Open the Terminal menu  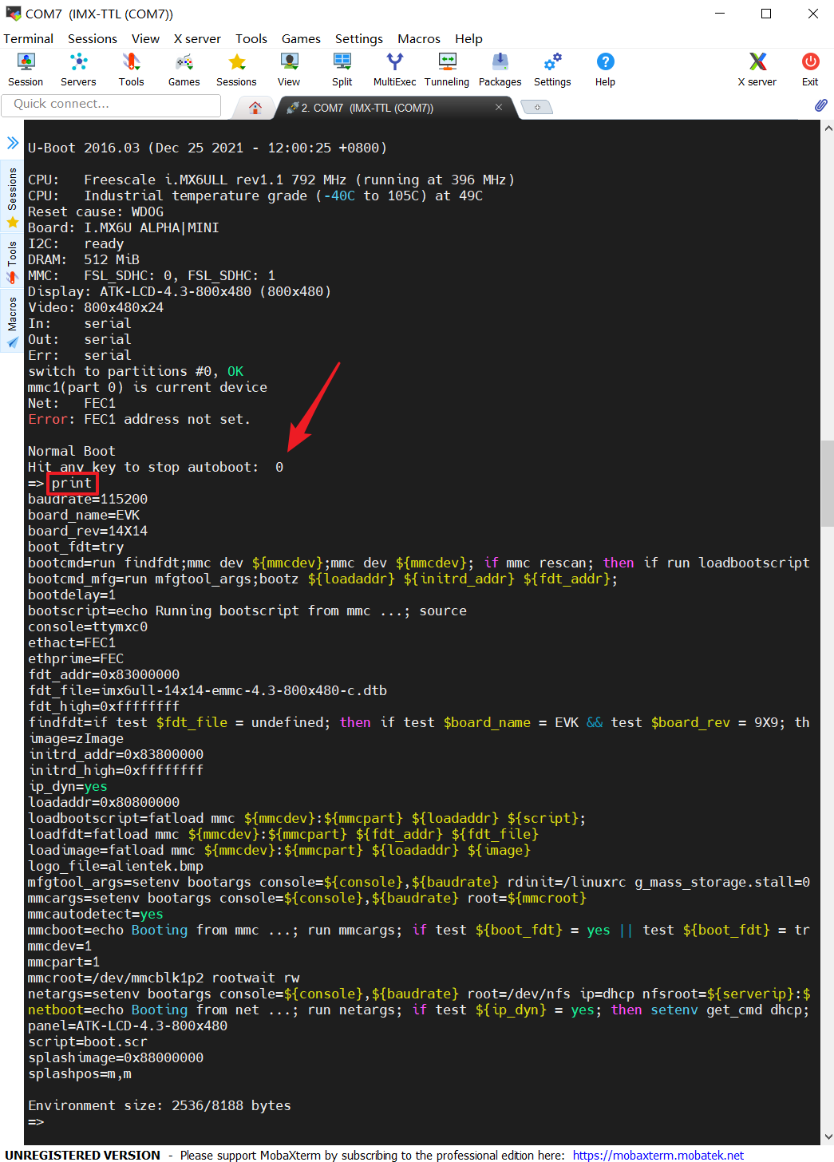pos(28,38)
